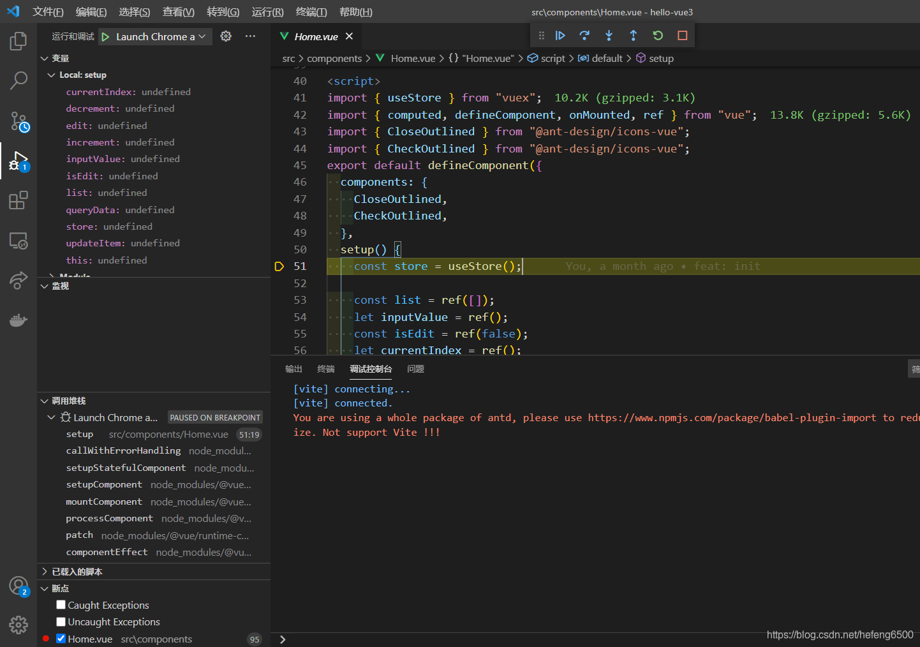This screenshot has width=920, height=647.
Task: Open launch.json via the gear icon
Action: [x=226, y=36]
